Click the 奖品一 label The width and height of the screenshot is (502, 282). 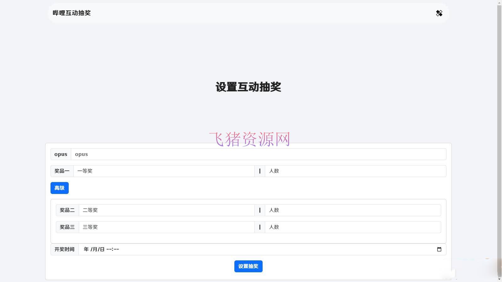[61, 171]
